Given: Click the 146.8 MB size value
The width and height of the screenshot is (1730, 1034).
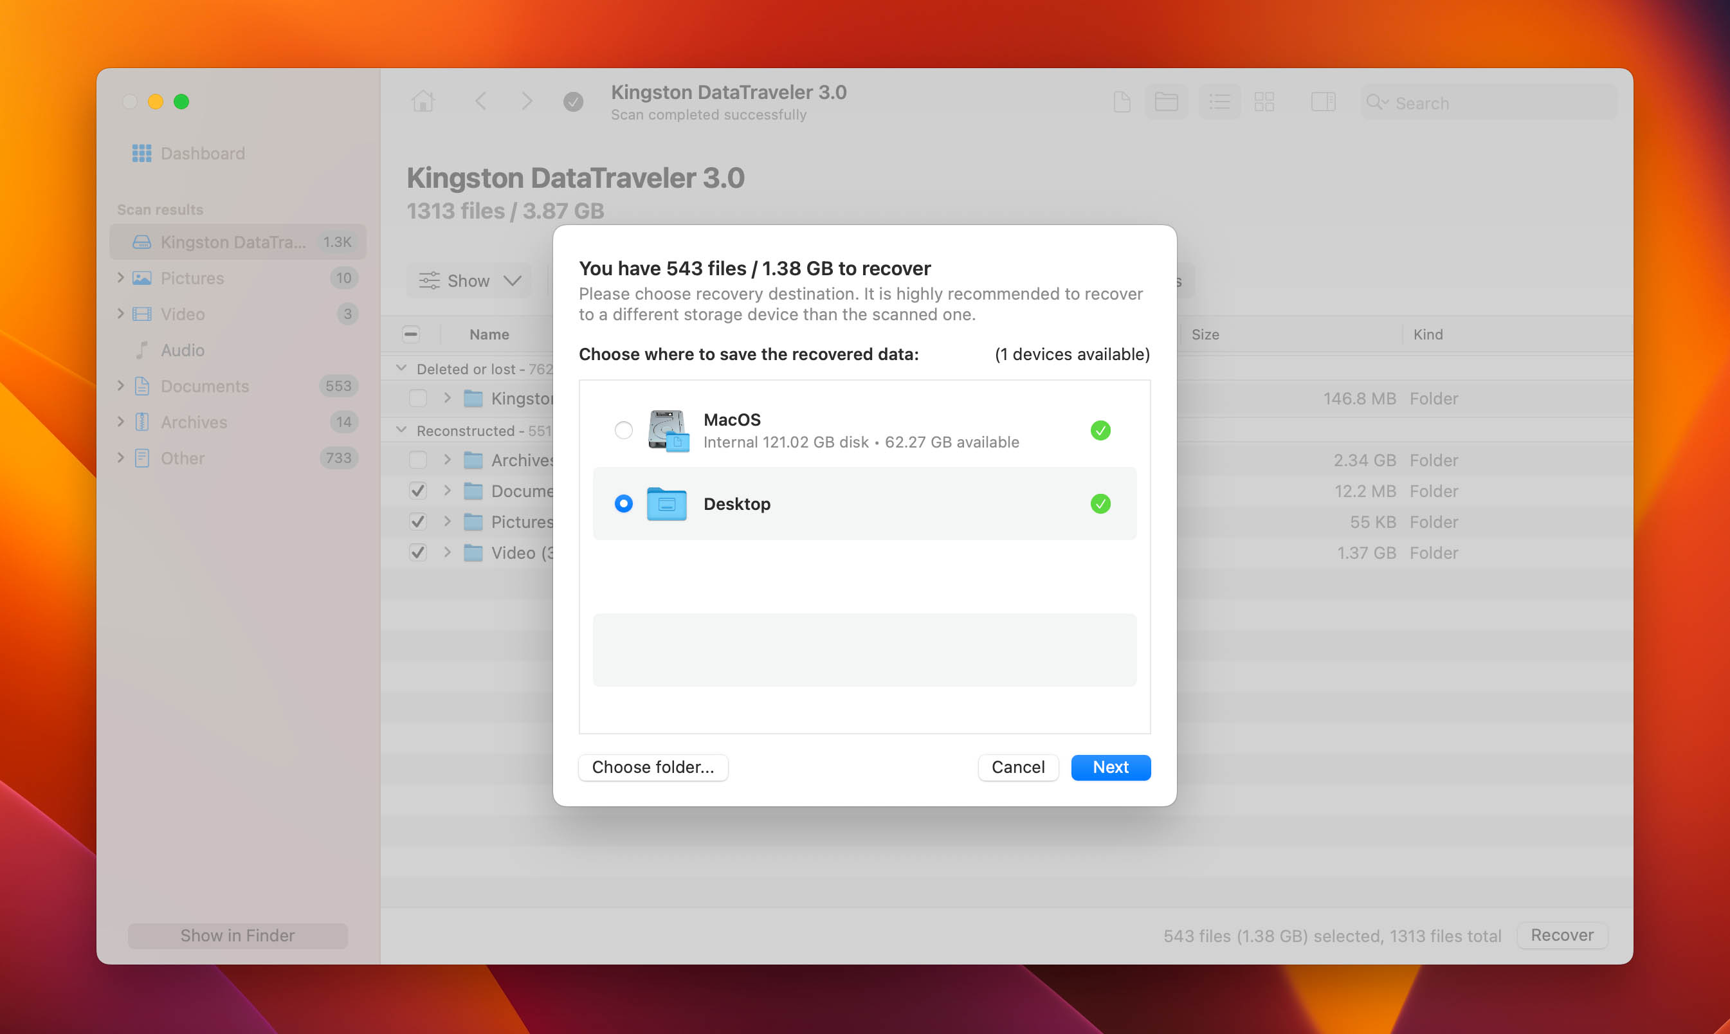Looking at the screenshot, I should click(1360, 399).
